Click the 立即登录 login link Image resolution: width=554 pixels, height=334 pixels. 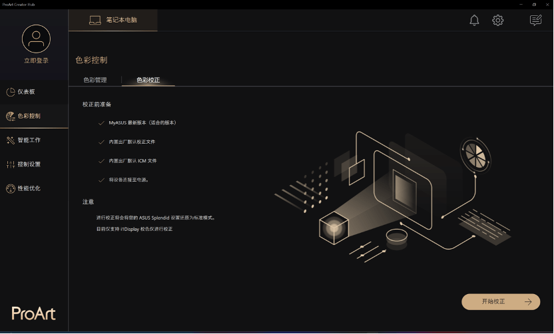pos(36,61)
